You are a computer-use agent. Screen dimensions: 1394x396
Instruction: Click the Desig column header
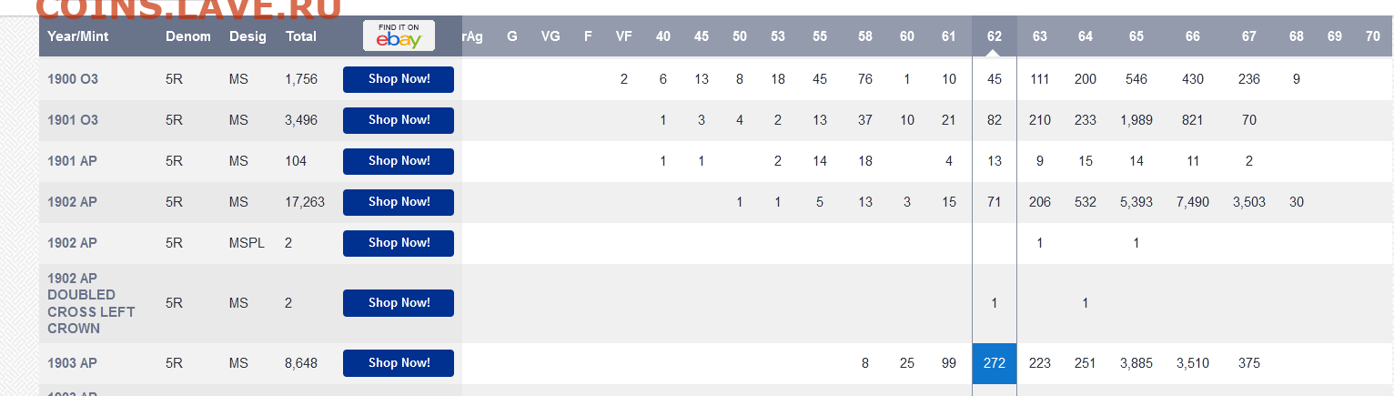tap(248, 36)
